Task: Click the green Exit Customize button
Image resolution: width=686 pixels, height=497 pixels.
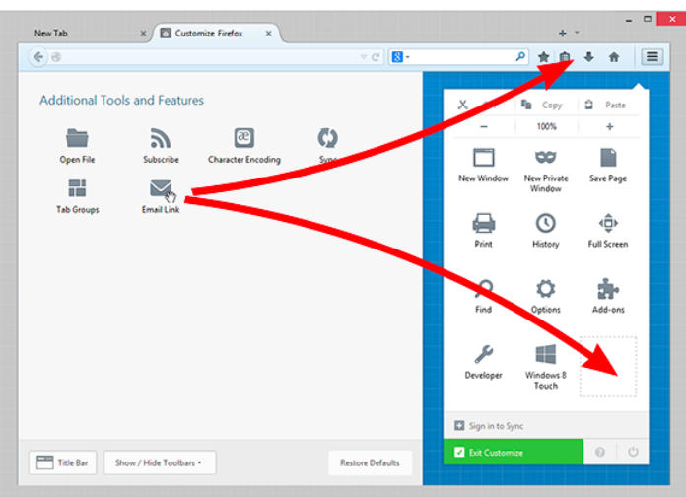Action: 513,452
